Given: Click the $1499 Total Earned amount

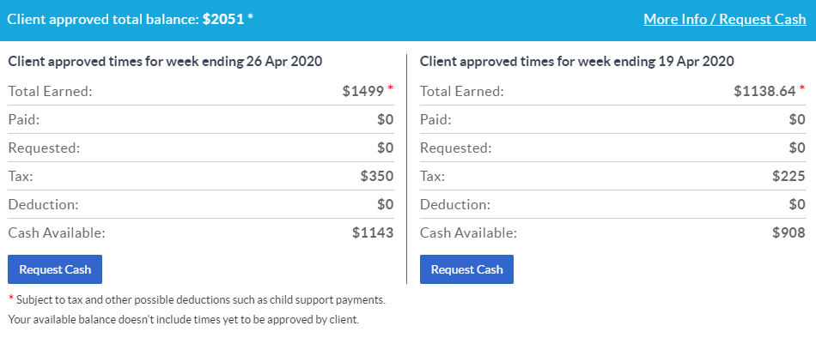Looking at the screenshot, I should [x=362, y=92].
